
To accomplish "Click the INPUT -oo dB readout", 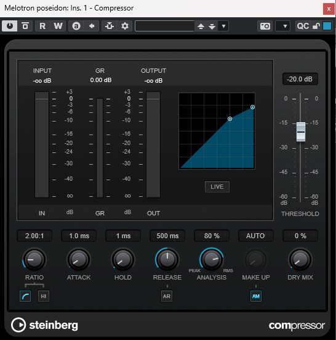I will point(42,81).
